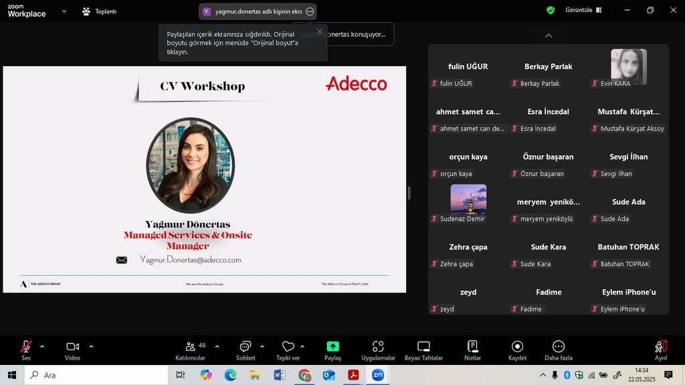Open Uygulamalar apps
This screenshot has width=685, height=385.
click(378, 350)
